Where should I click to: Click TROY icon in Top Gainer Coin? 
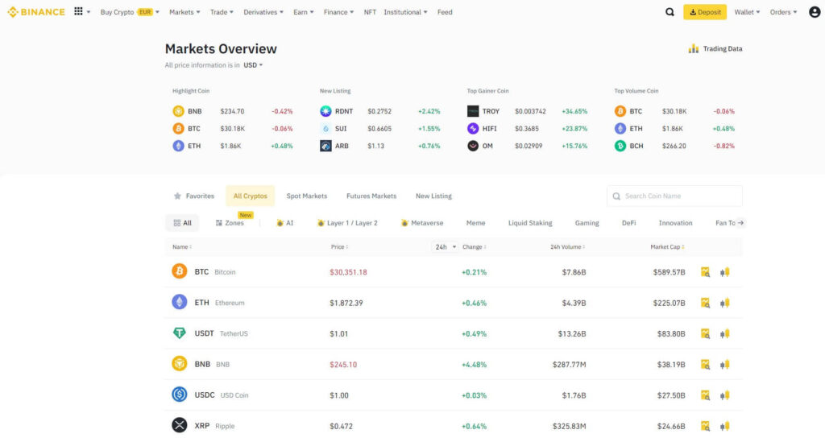pyautogui.click(x=473, y=111)
